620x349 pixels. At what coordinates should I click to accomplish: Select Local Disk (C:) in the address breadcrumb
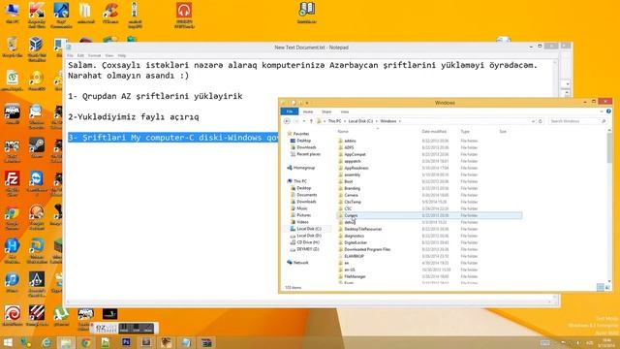(x=360, y=121)
